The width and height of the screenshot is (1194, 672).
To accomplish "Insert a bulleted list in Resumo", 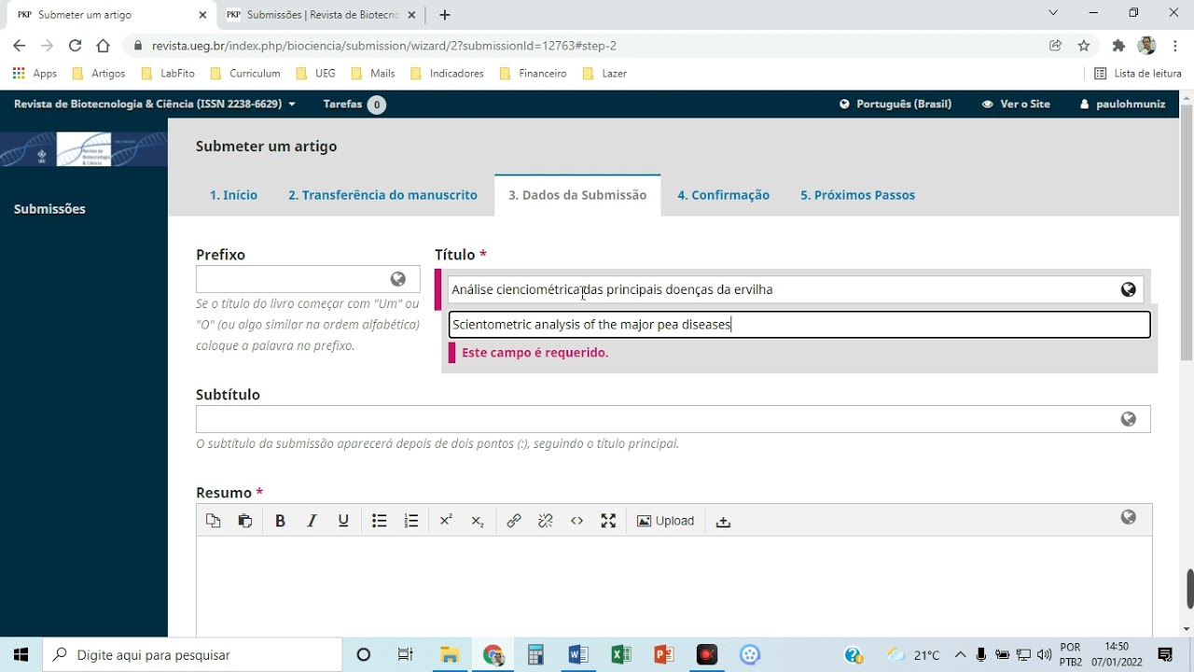I will (380, 521).
